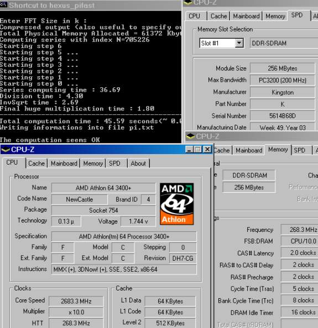
Task: Click the 'NewCastle' code name field
Action: coord(80,199)
